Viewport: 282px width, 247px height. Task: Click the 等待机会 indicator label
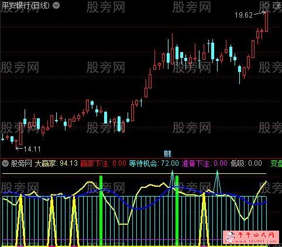pos(143,163)
